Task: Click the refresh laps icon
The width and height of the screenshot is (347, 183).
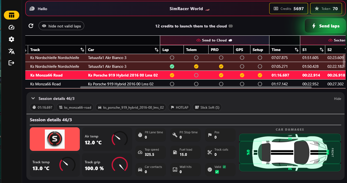Action: pyautogui.click(x=31, y=26)
